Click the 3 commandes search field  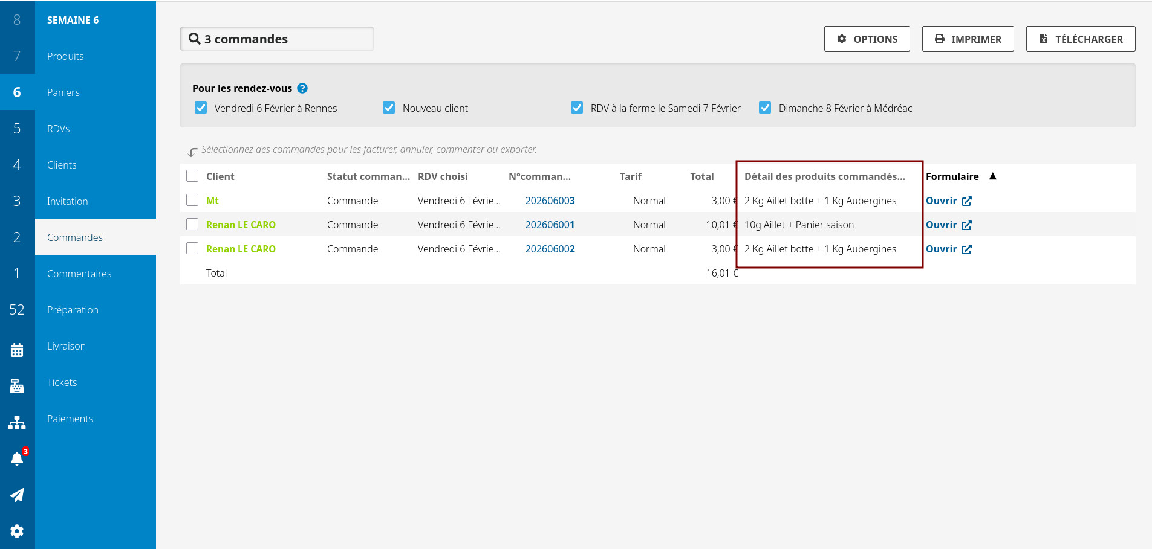coord(276,39)
